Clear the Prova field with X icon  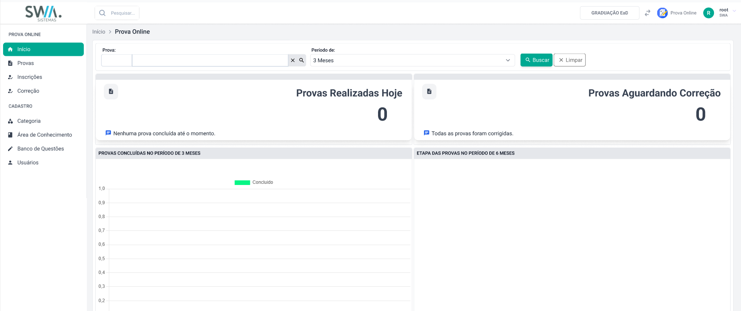coord(293,60)
